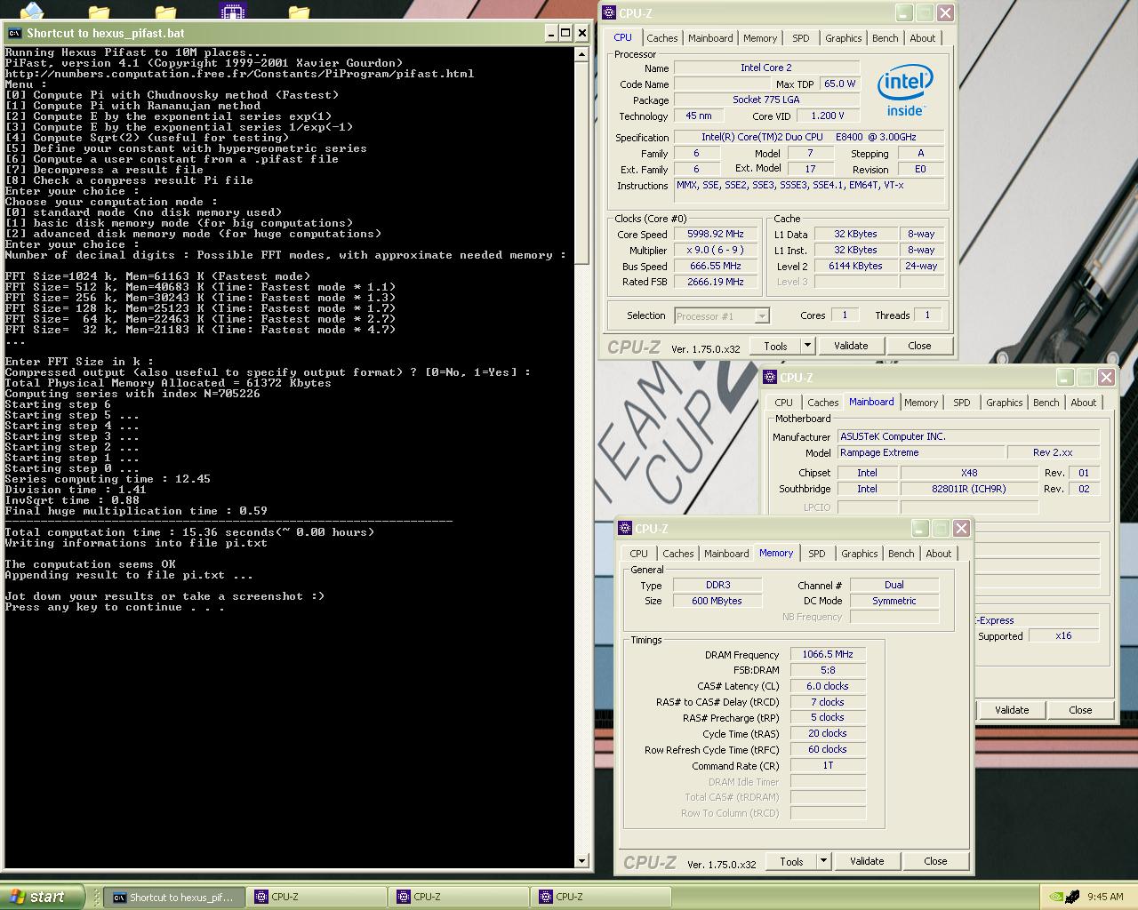Click the memory Type field DDR3
This screenshot has height=910, width=1138.
(717, 585)
